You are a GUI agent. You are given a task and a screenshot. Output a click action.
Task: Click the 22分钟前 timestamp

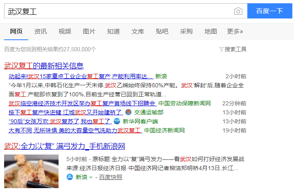(234, 103)
